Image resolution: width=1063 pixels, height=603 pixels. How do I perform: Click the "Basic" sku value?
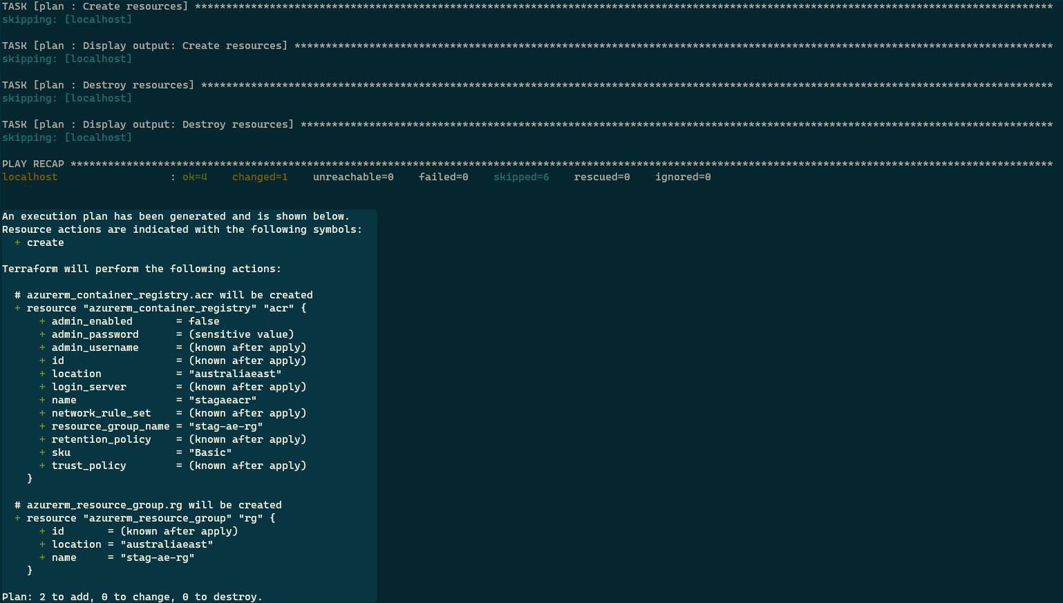coord(210,452)
